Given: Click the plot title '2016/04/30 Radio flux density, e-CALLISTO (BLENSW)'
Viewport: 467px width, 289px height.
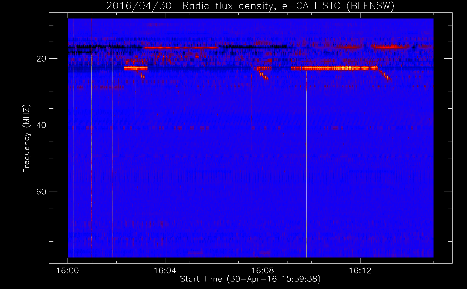Looking at the screenshot, I should [250, 6].
